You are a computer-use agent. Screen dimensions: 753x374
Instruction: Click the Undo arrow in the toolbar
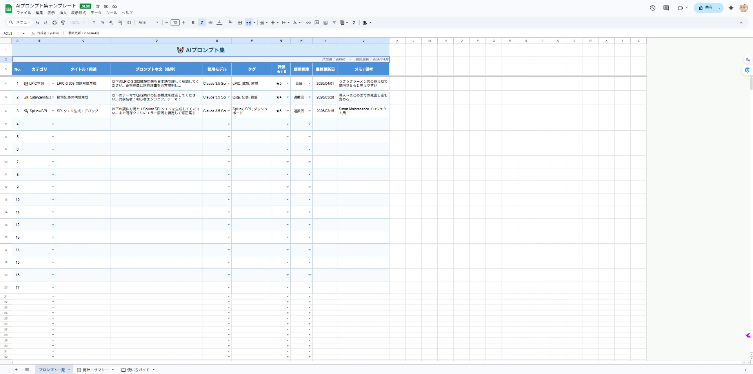pyautogui.click(x=37, y=23)
